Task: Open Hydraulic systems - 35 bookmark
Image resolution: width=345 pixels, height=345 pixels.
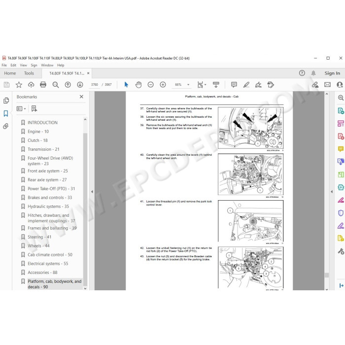Action: 48,207
